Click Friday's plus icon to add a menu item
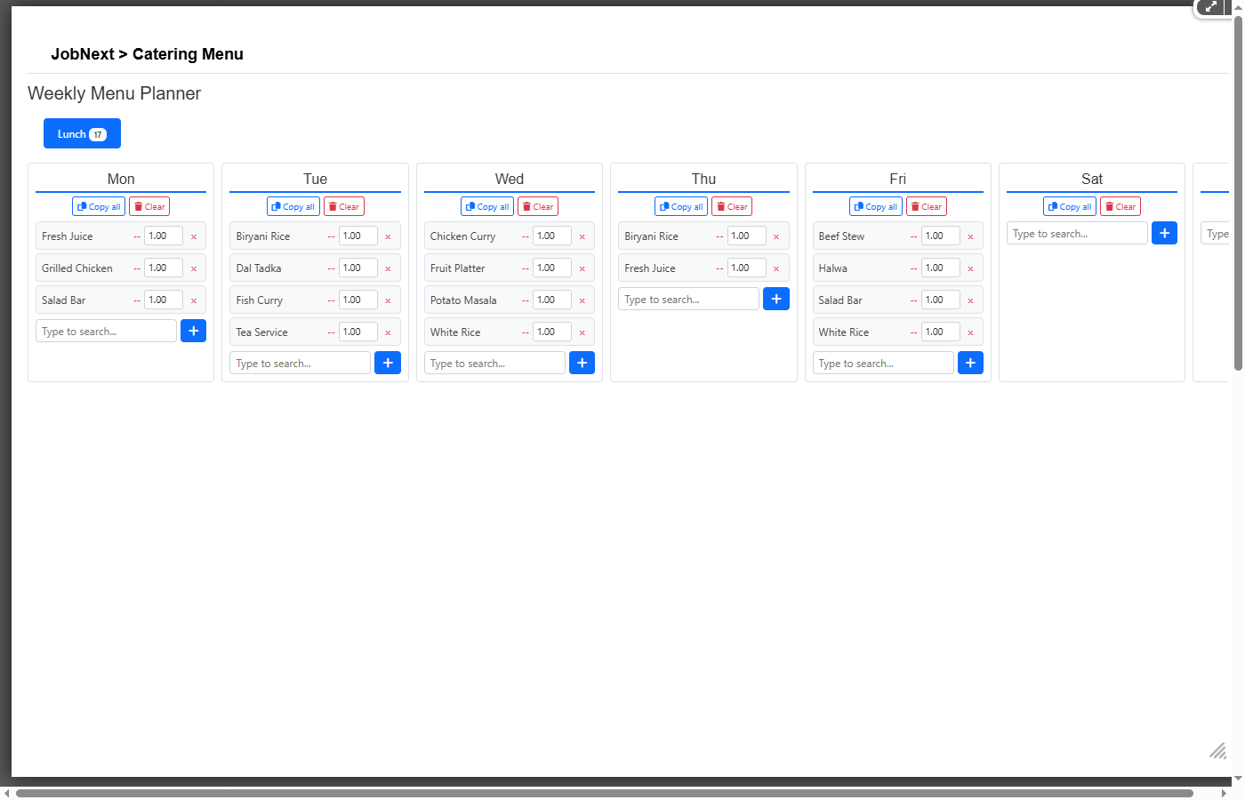1245x800 pixels. (x=970, y=363)
